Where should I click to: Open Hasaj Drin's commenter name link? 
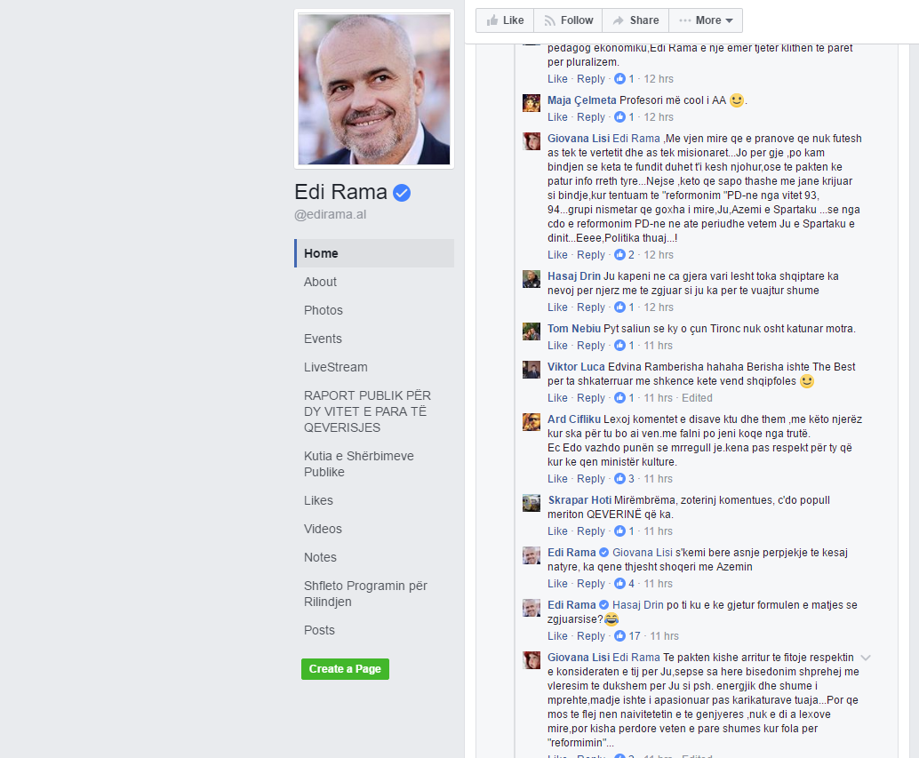574,276
